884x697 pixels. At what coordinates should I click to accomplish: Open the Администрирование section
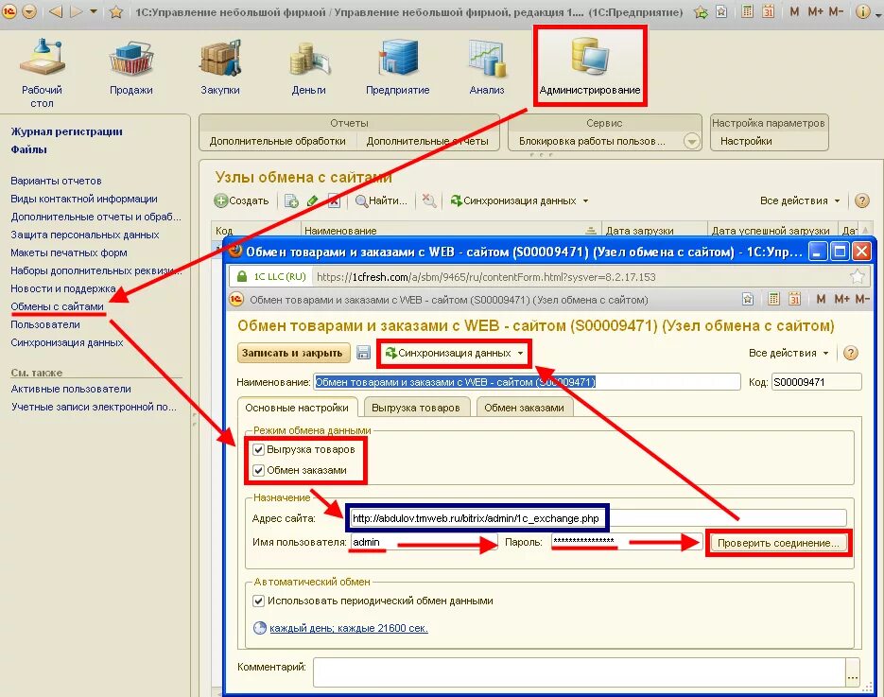coord(590,66)
